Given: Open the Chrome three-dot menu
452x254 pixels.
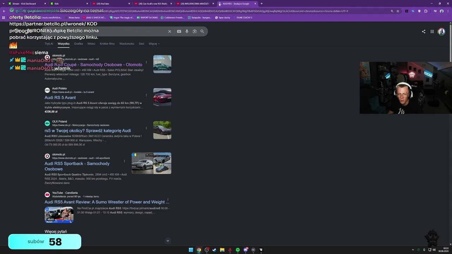Looking at the screenshot, I should pos(448,11).
